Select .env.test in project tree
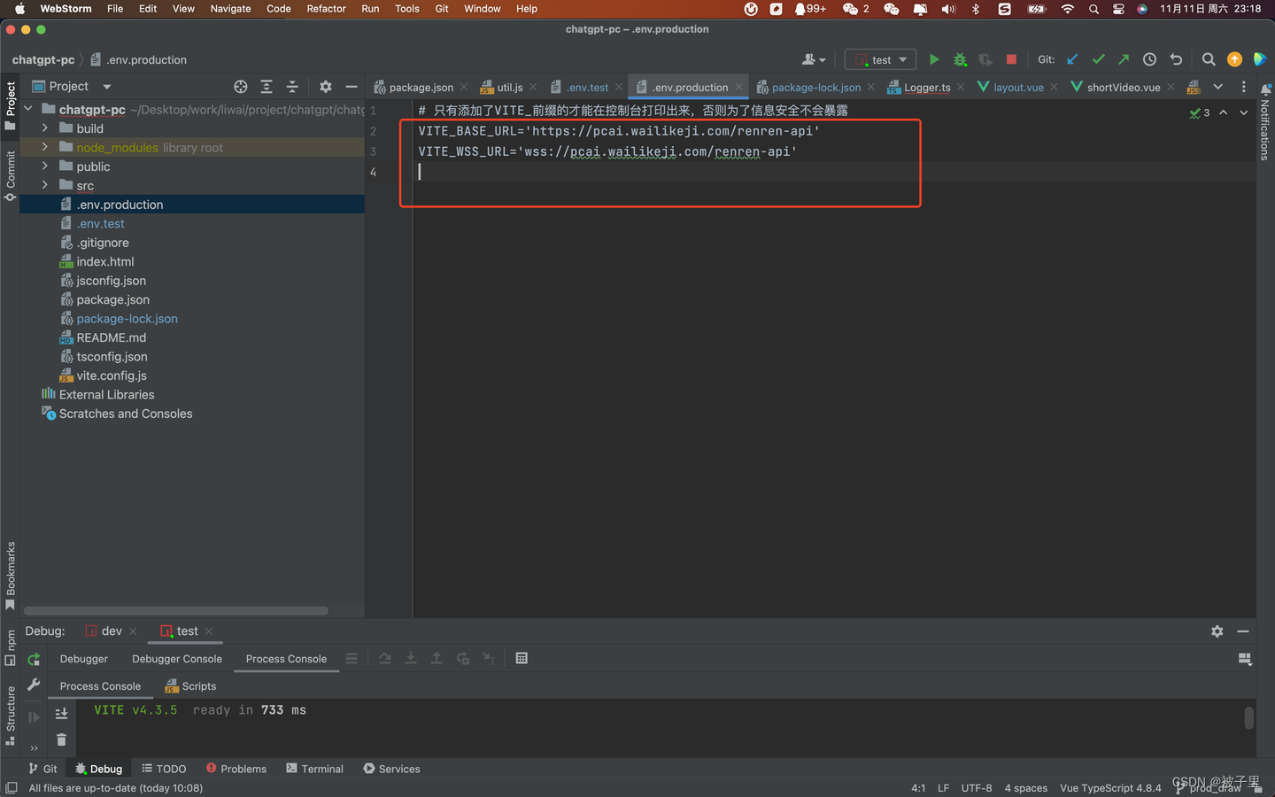The height and width of the screenshot is (797, 1275). click(x=100, y=223)
